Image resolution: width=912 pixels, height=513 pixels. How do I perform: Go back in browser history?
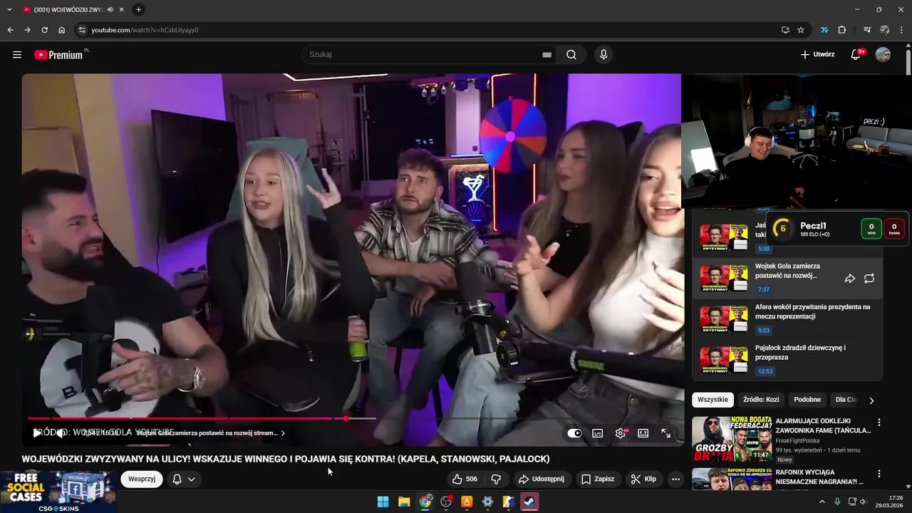[x=10, y=30]
